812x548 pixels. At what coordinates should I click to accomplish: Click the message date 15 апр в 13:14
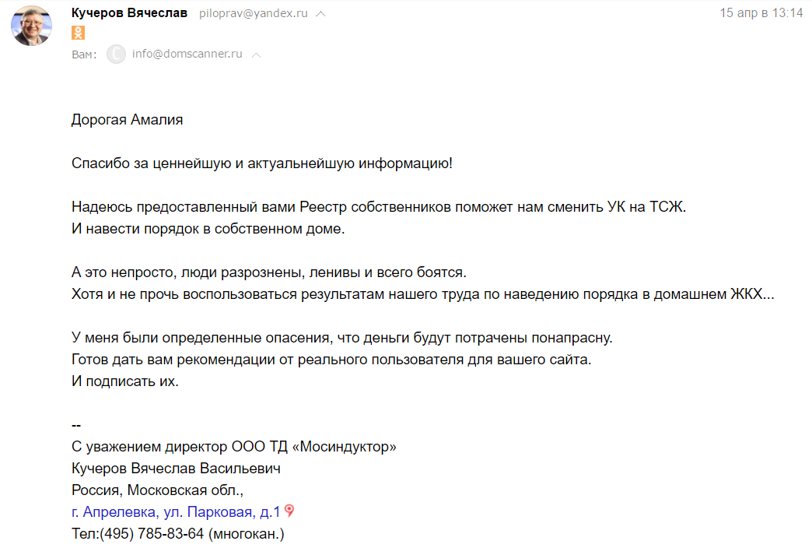pyautogui.click(x=761, y=13)
